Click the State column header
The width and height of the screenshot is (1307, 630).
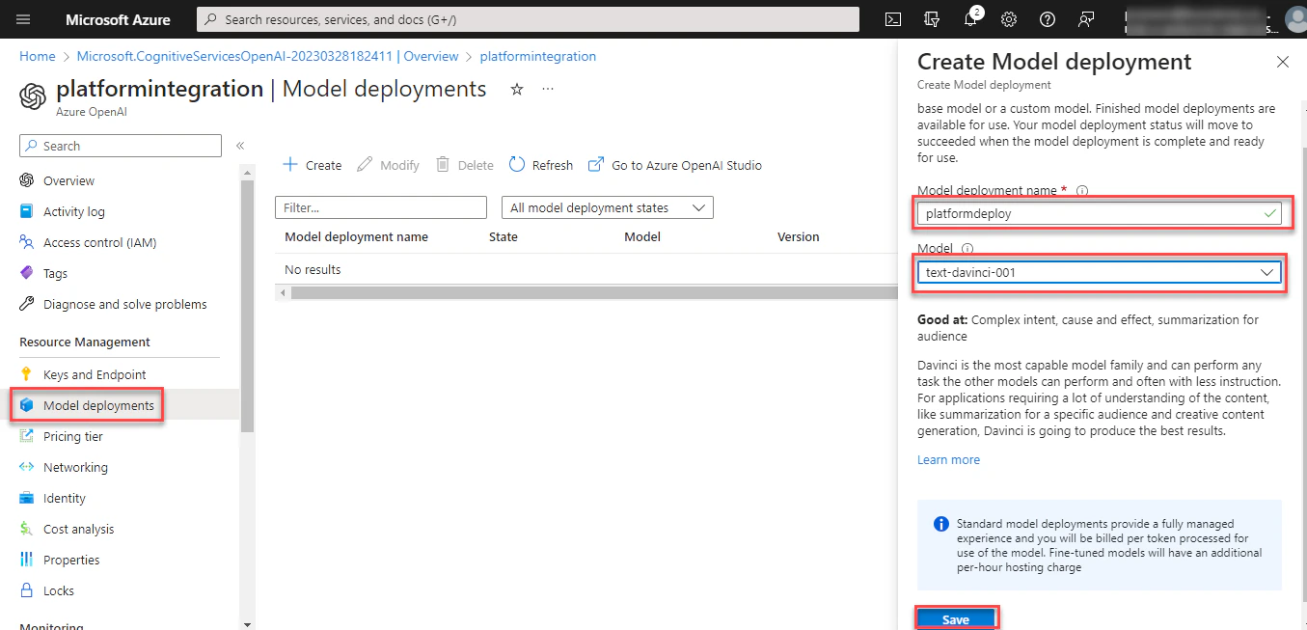pos(504,236)
